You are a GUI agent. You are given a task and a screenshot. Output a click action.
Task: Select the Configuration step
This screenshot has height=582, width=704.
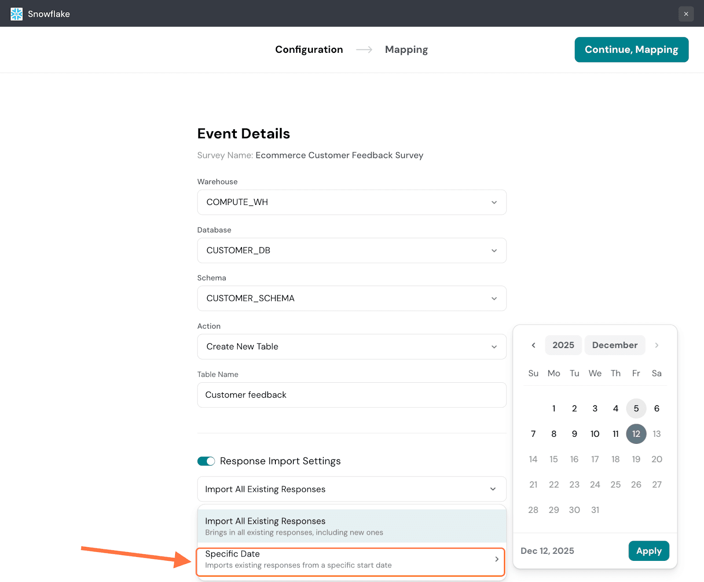[309, 50]
